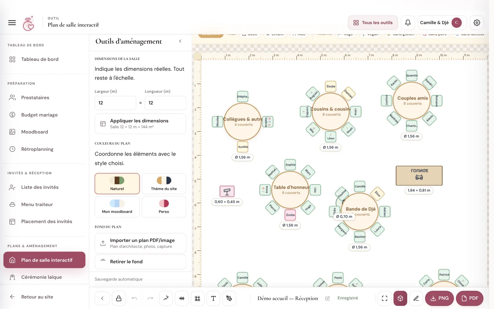Screen dimensions: 494x309
Task: Click the Démo accueil — Réception title
Action: coord(288,298)
